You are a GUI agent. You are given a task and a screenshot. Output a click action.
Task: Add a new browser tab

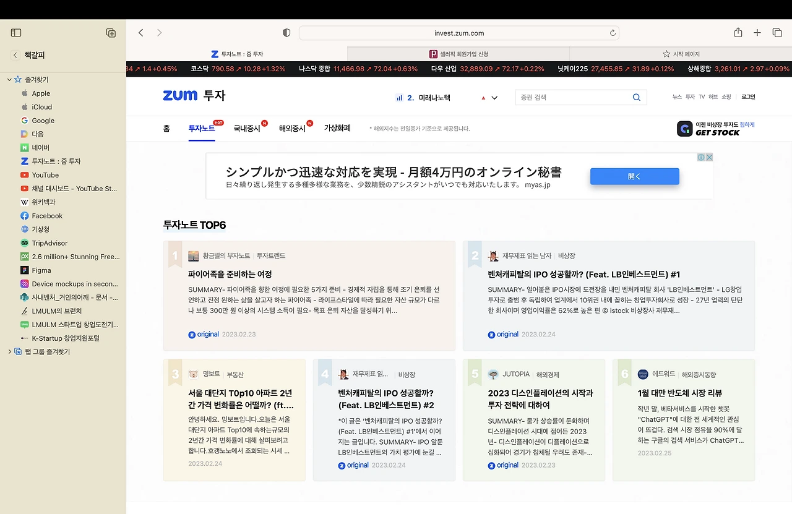click(x=757, y=33)
